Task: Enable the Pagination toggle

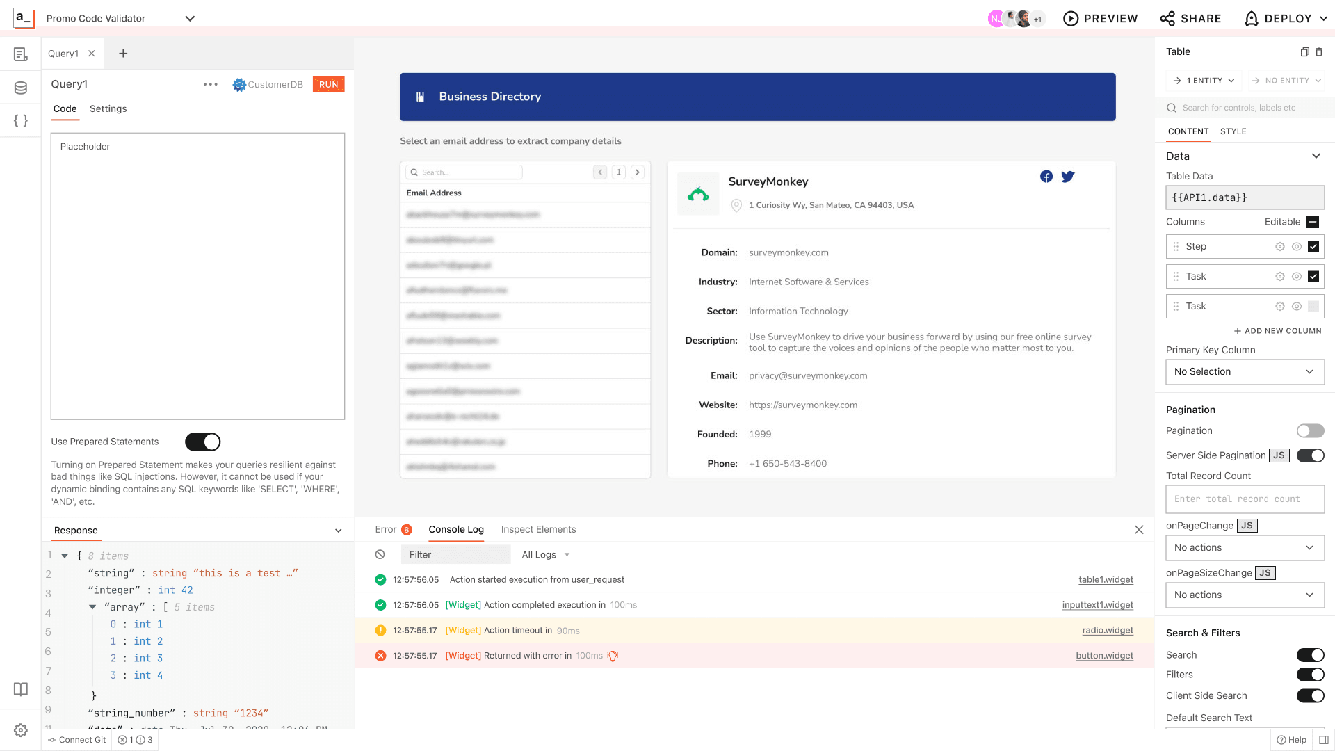Action: [x=1310, y=431]
